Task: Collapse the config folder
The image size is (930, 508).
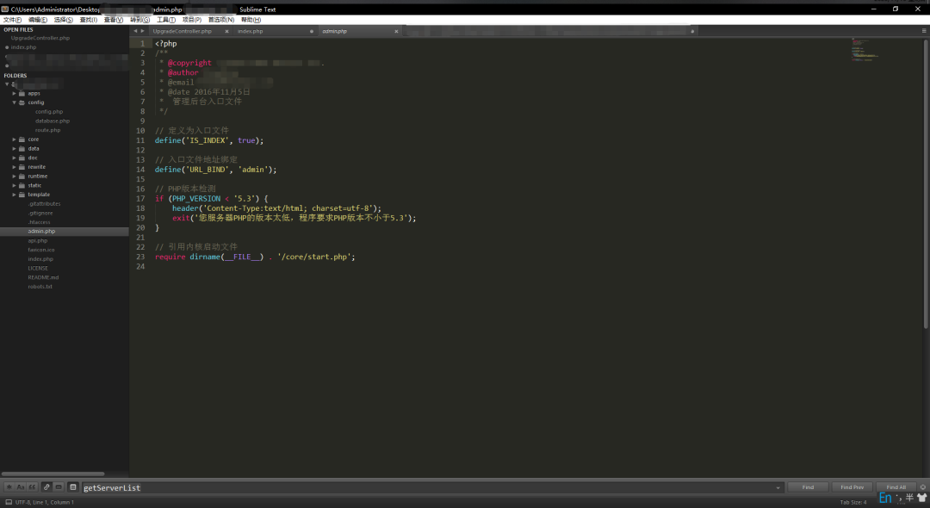Action: 15,102
